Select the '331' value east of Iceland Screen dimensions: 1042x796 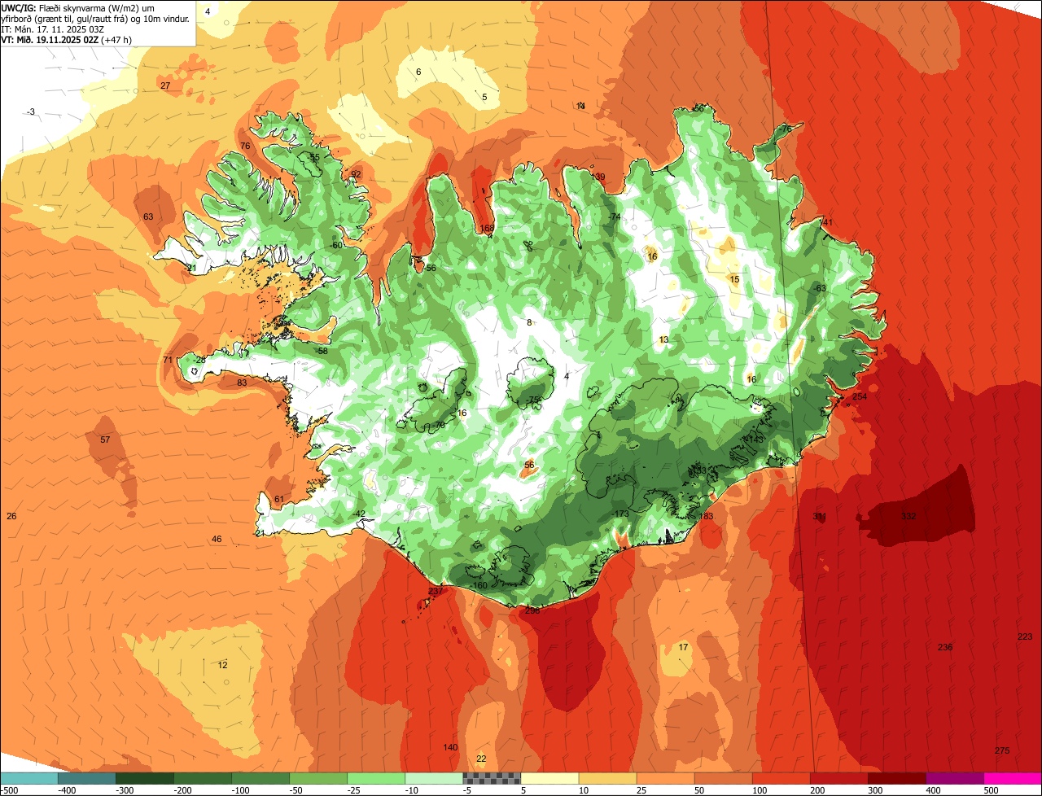click(x=819, y=517)
